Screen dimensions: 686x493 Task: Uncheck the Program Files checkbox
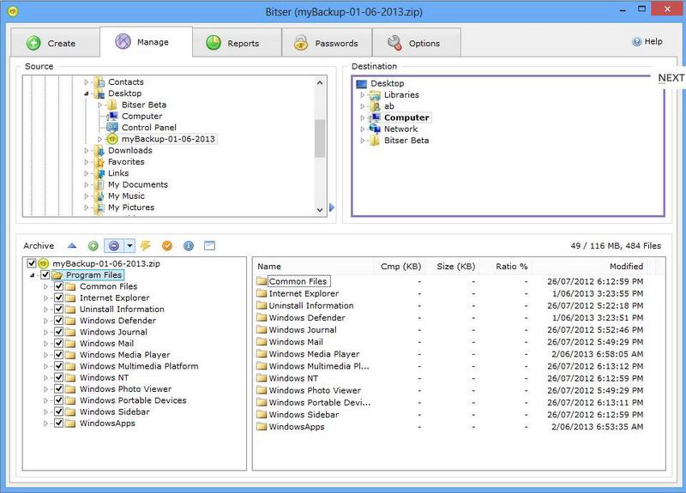[45, 274]
